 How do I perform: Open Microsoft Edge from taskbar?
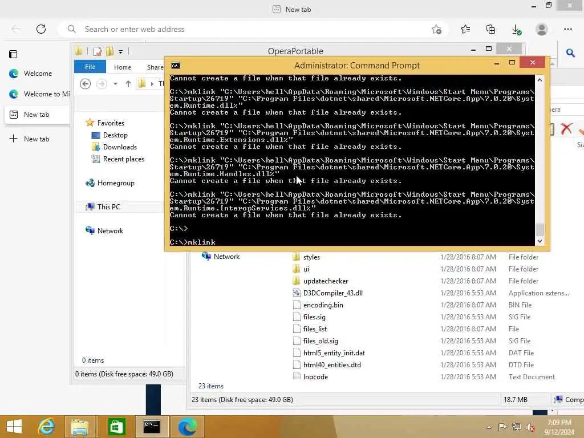pyautogui.click(x=187, y=427)
